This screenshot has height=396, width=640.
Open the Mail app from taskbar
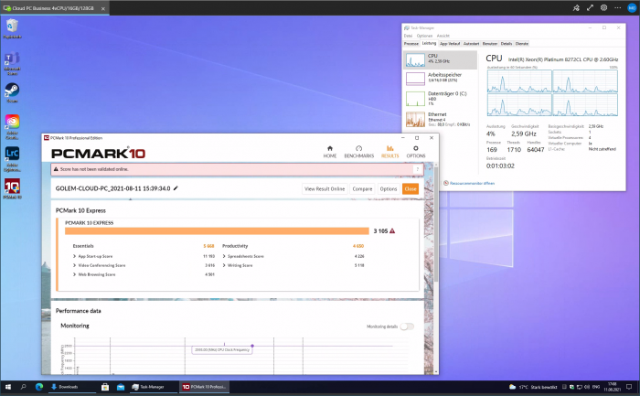click(x=121, y=387)
